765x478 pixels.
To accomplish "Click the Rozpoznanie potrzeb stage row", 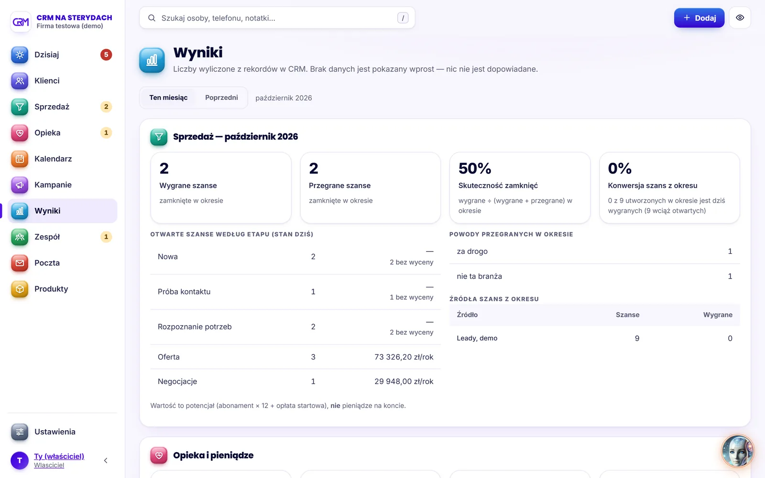I will (295, 327).
